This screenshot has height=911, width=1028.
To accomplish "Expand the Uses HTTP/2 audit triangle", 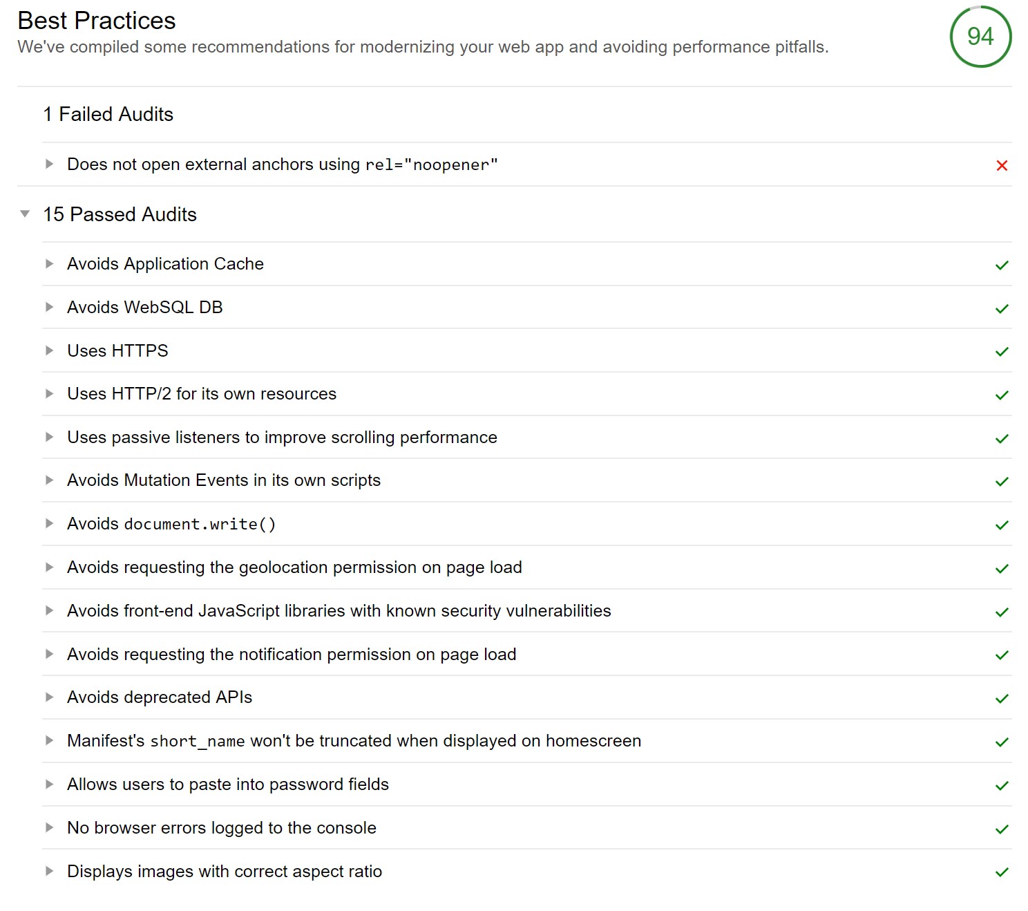I will click(49, 393).
